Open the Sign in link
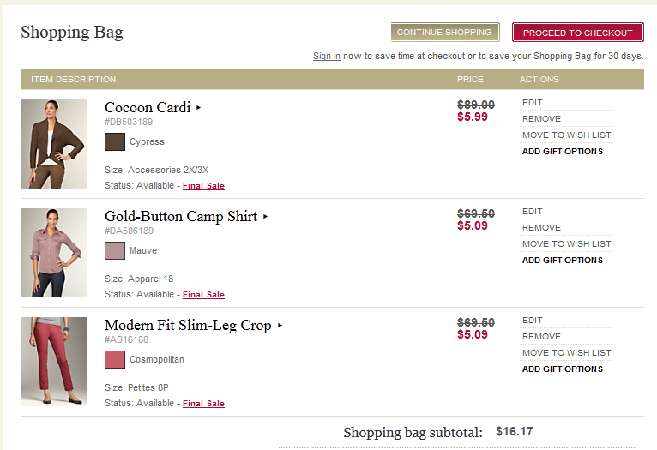 click(326, 57)
